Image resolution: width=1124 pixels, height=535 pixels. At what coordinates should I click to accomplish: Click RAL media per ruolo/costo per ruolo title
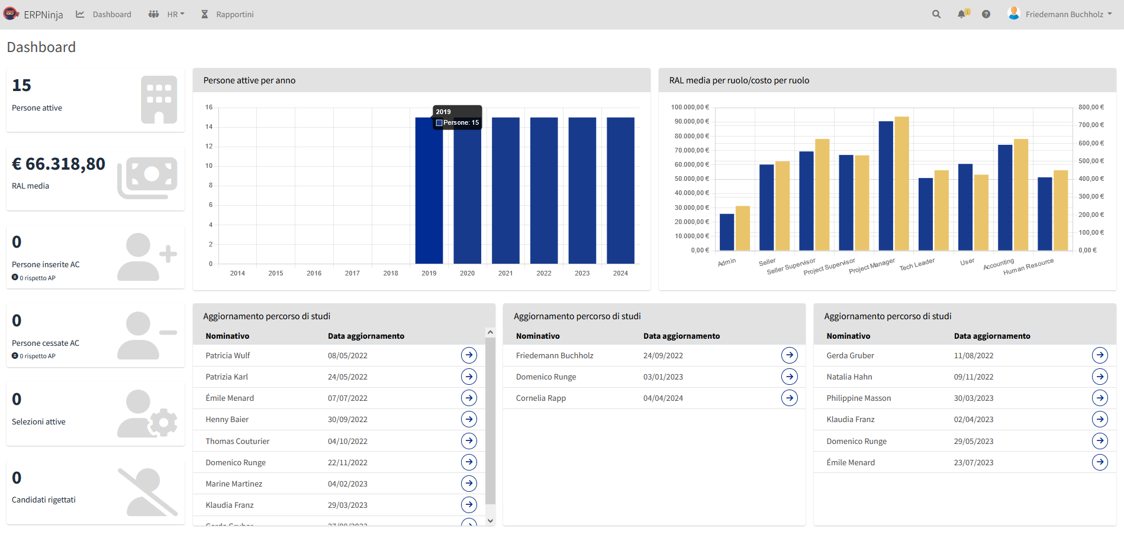point(739,80)
